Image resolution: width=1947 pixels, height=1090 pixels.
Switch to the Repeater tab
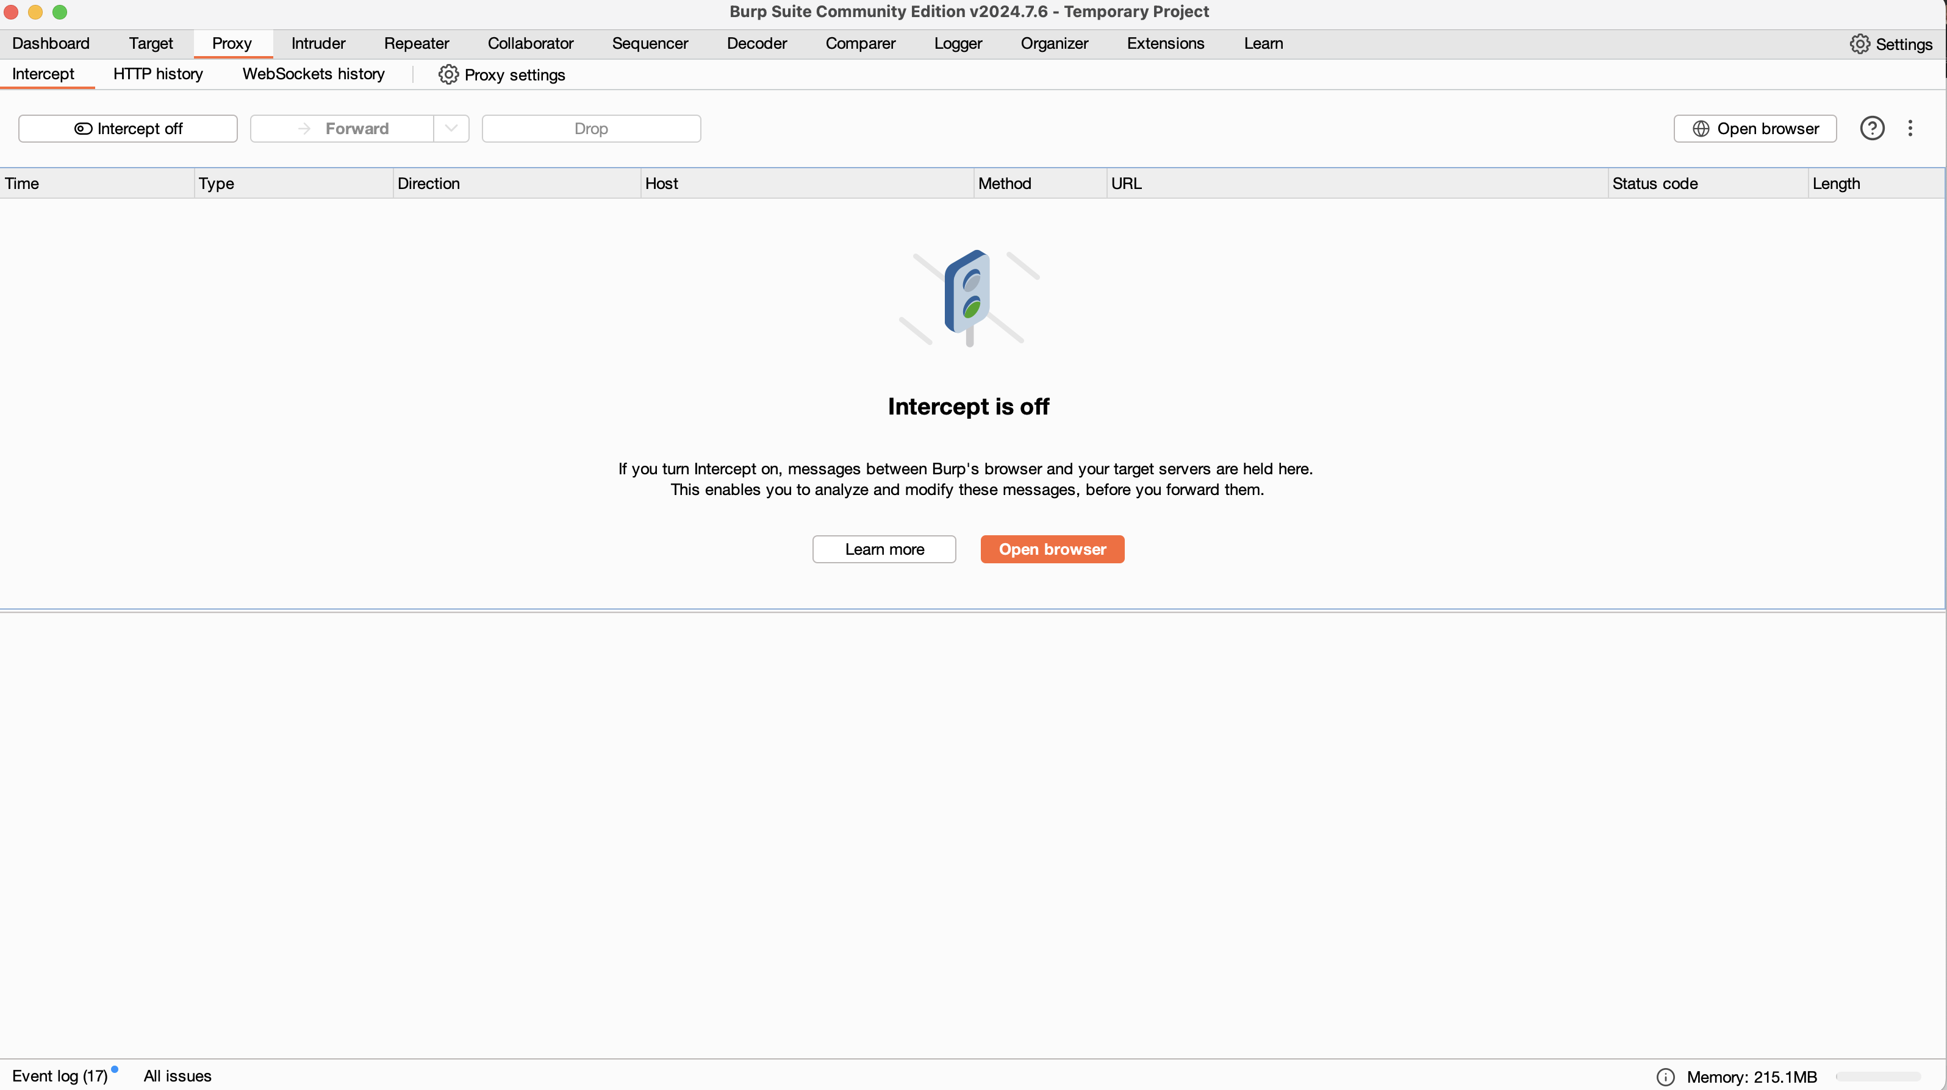416,44
